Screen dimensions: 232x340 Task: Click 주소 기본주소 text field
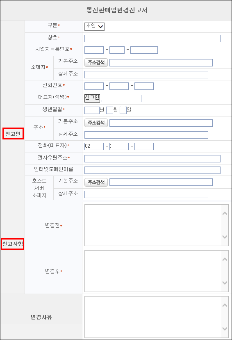coord(161,123)
